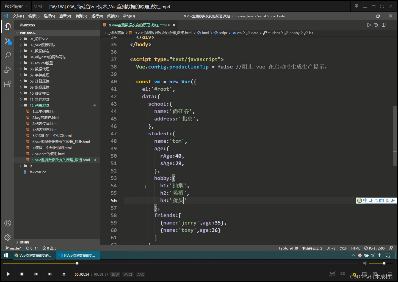
Task: Mute PotPlayer speaker icon
Action: [365, 263]
